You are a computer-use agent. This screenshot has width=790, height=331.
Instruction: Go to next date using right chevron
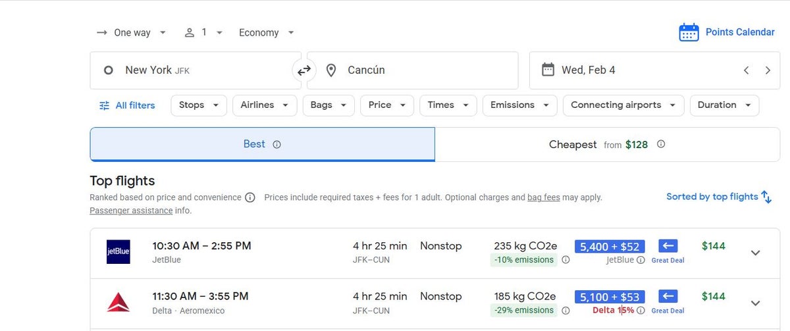point(768,70)
